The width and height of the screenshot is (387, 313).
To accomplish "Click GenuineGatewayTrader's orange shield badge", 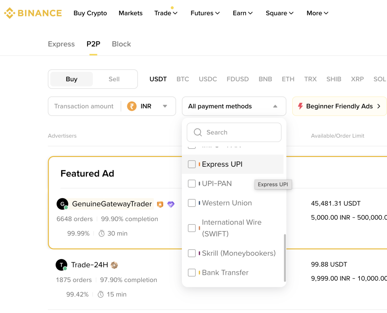I will pyautogui.click(x=160, y=204).
